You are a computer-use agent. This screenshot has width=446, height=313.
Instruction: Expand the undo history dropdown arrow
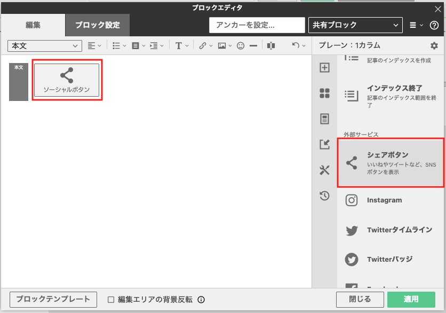click(304, 45)
